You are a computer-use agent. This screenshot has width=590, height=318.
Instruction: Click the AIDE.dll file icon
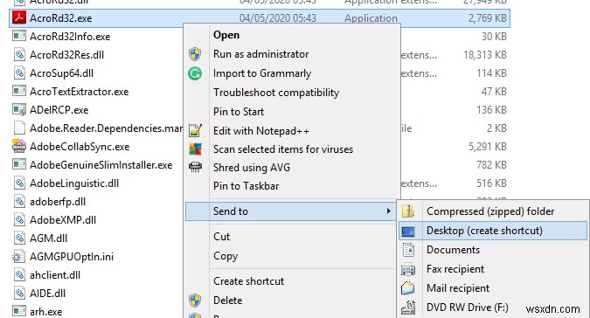19,294
